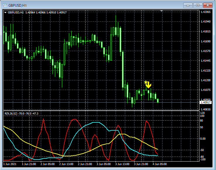
Task: Click the indicator scale value 50
Action: coord(201,127)
